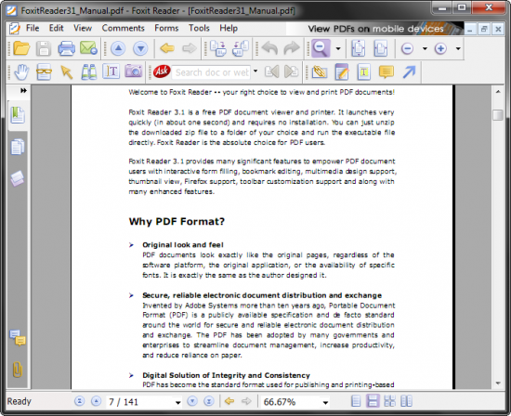The width and height of the screenshot is (511, 416).
Task: Click the Ask search logo button
Action: [x=162, y=71]
